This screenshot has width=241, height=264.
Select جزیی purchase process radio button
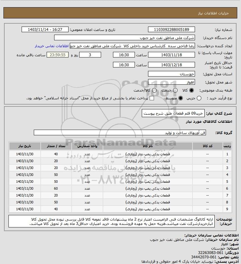click(199, 98)
